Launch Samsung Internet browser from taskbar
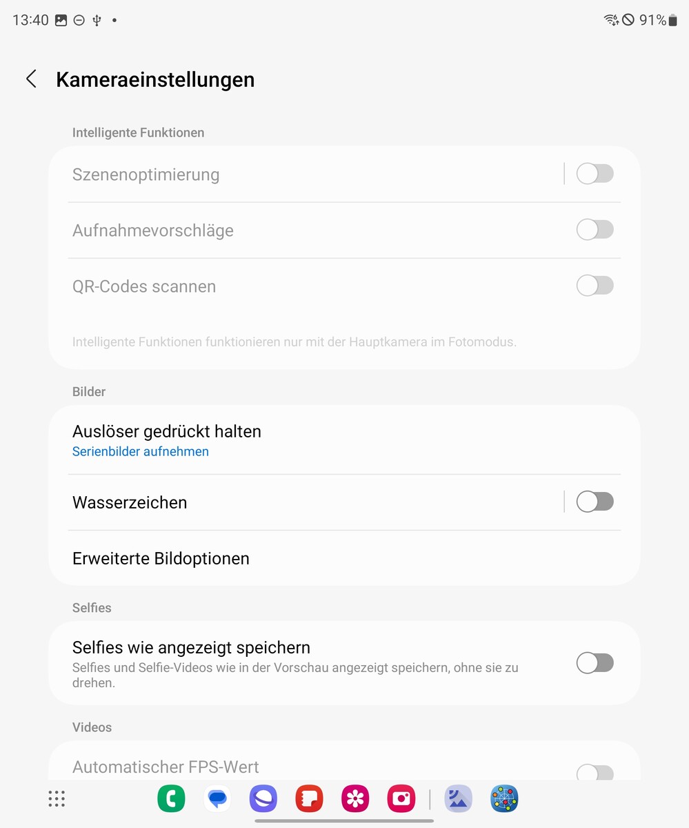 pos(263,799)
